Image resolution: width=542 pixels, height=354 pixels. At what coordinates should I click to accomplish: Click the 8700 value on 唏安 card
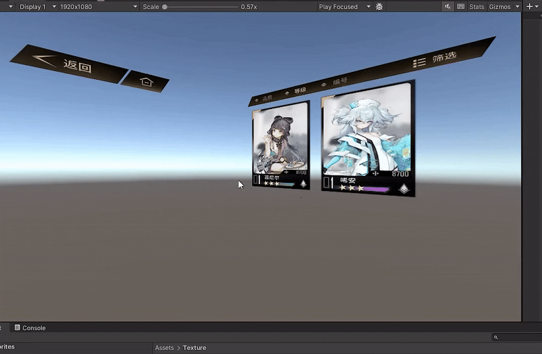[x=400, y=174]
